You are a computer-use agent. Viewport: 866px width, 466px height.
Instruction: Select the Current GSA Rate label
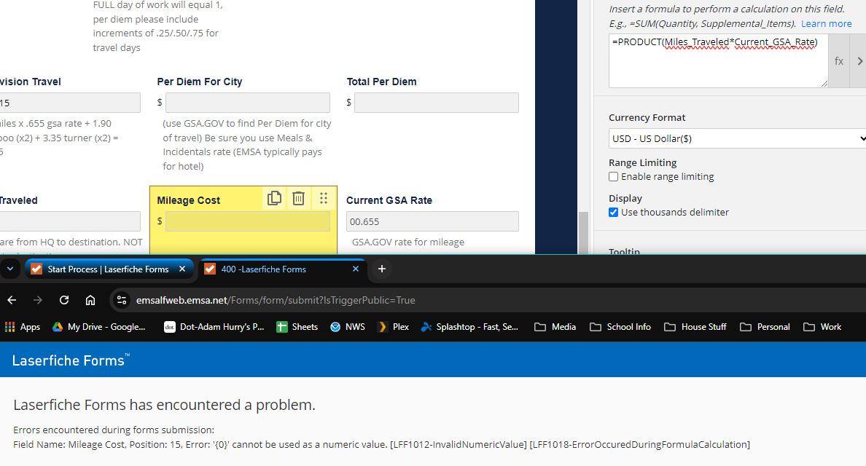(x=389, y=200)
